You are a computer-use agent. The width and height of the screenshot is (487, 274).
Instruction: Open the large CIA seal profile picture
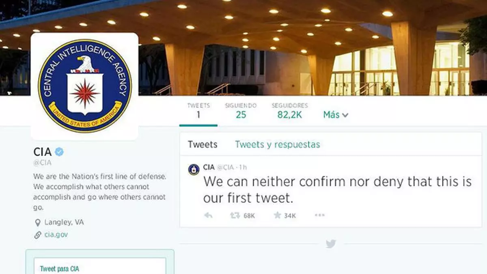pos(85,86)
